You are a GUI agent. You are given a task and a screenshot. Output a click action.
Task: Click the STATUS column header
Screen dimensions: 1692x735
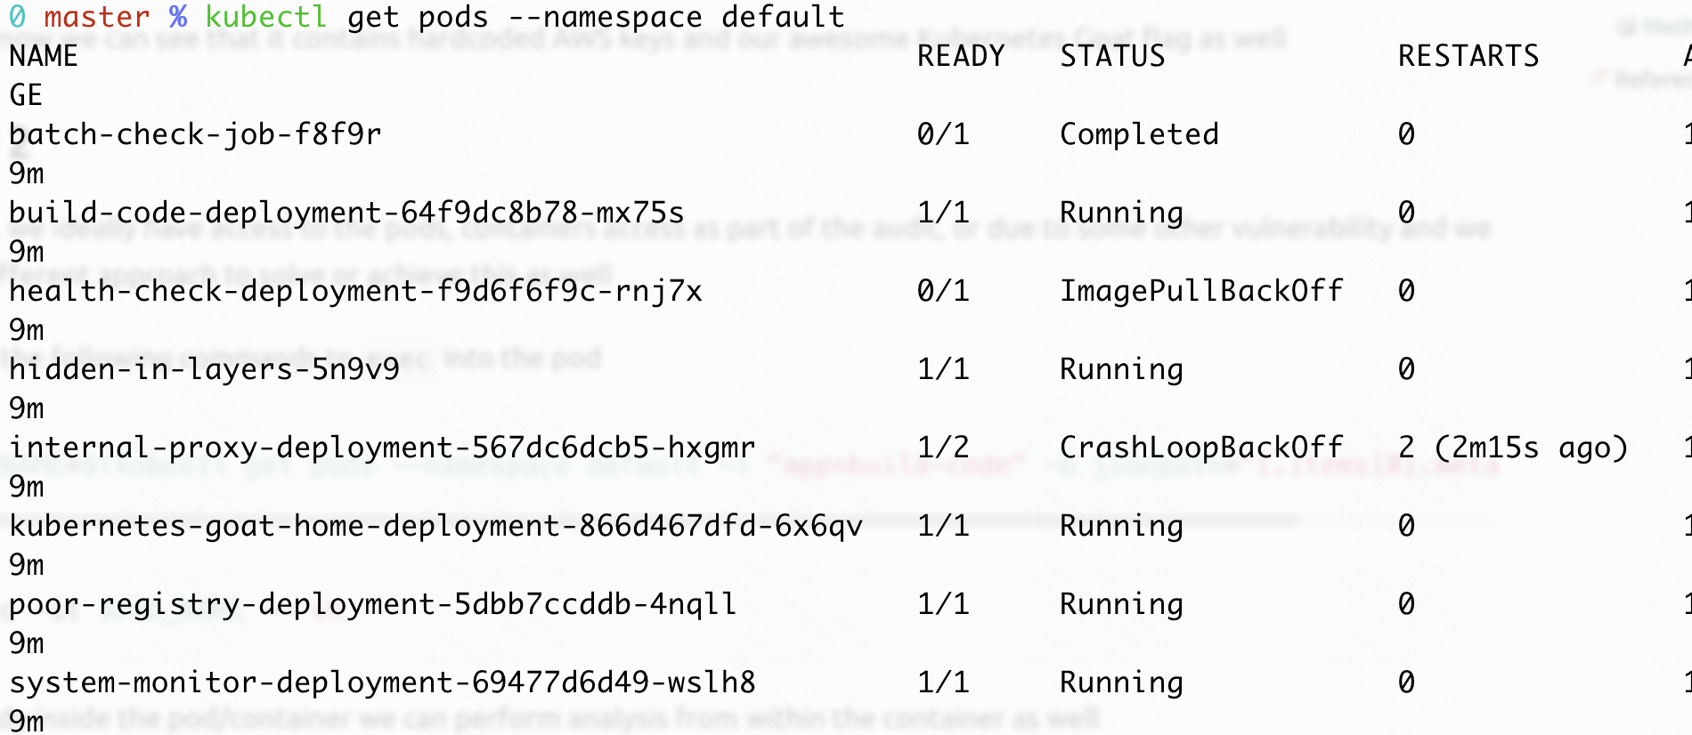pyautogui.click(x=1112, y=56)
